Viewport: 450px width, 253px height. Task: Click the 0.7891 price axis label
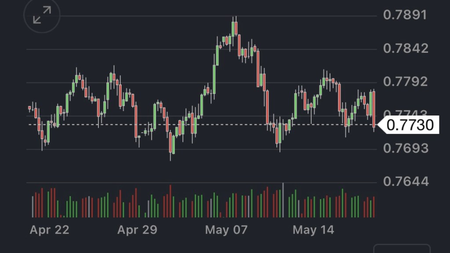(405, 15)
